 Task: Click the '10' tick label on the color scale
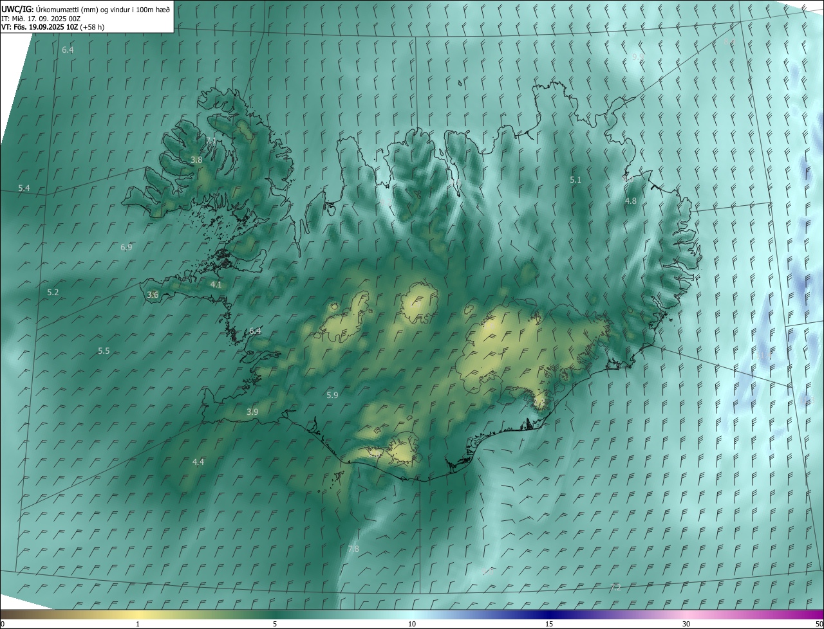point(412,624)
